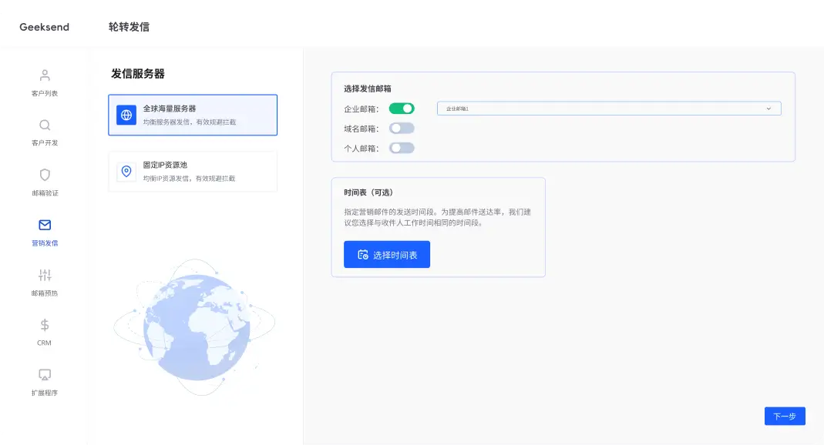
Task: Enable the 域名邮箱 toggle switch
Action: [x=402, y=129]
